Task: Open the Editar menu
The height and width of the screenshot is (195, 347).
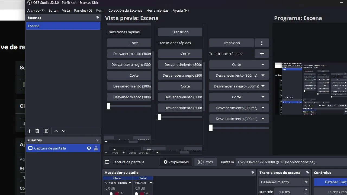Action: click(x=53, y=10)
